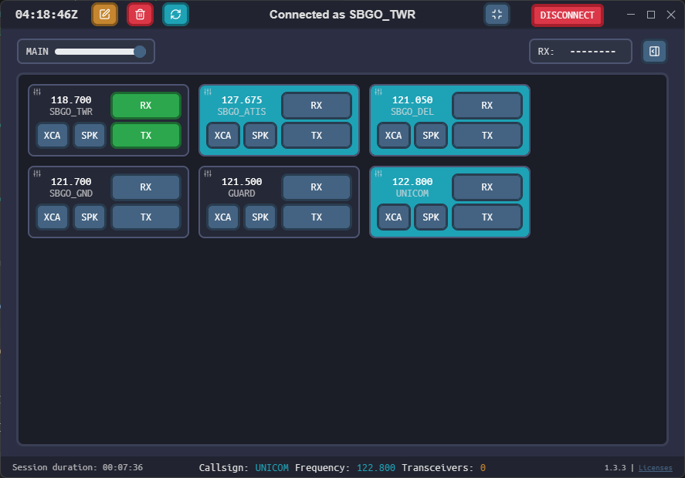Click the orange edit station icon
This screenshot has height=478, width=685.
(x=104, y=15)
